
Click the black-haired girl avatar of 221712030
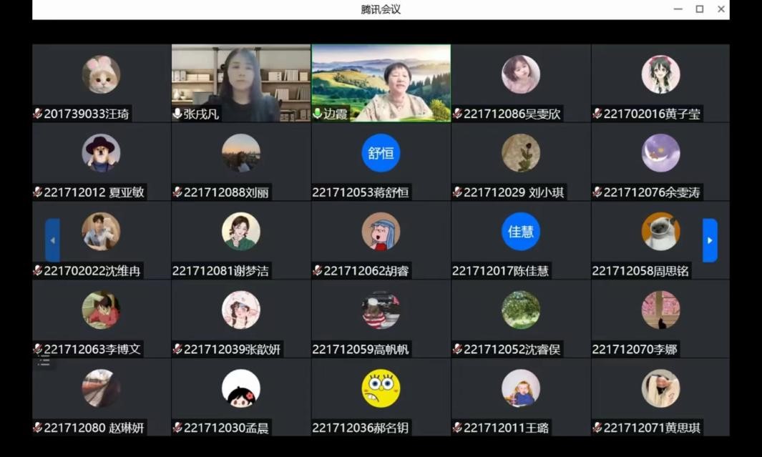click(x=240, y=388)
